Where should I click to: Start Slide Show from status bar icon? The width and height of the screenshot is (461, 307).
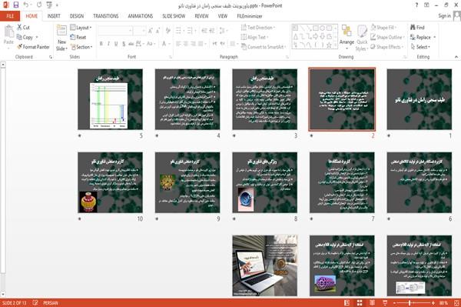(385, 303)
